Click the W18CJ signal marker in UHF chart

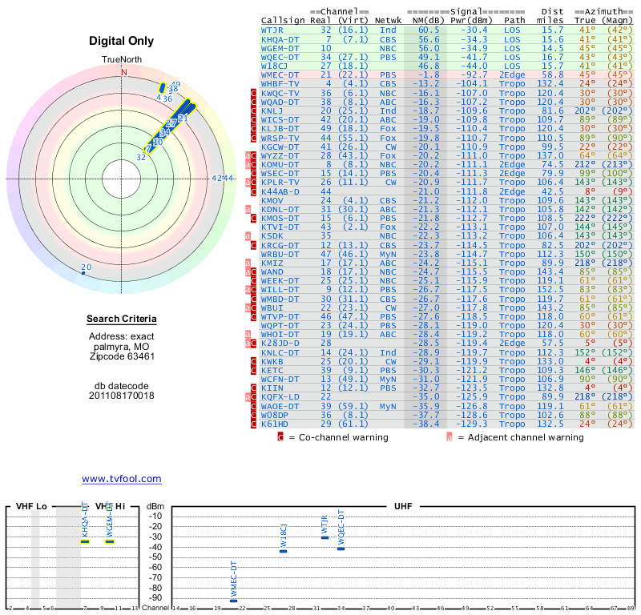pos(284,551)
